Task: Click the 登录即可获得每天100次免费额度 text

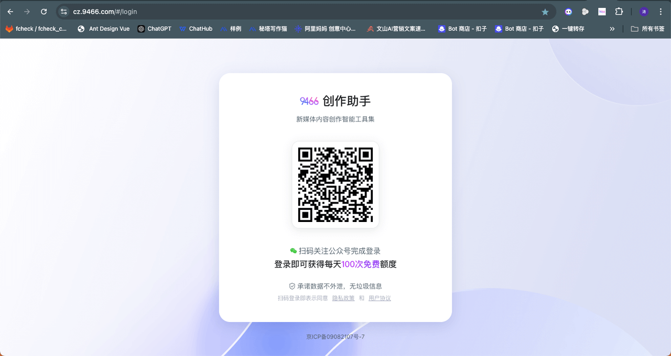Action: [335, 264]
